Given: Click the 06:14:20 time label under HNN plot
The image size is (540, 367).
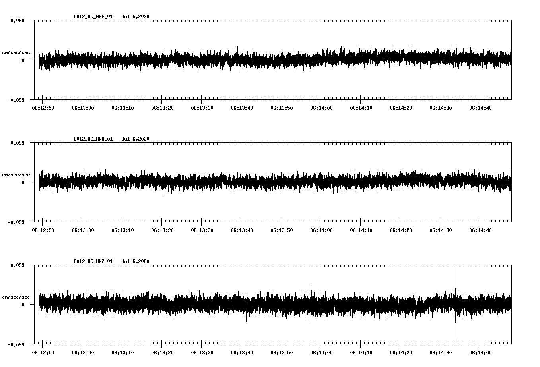Looking at the screenshot, I should [x=401, y=230].
